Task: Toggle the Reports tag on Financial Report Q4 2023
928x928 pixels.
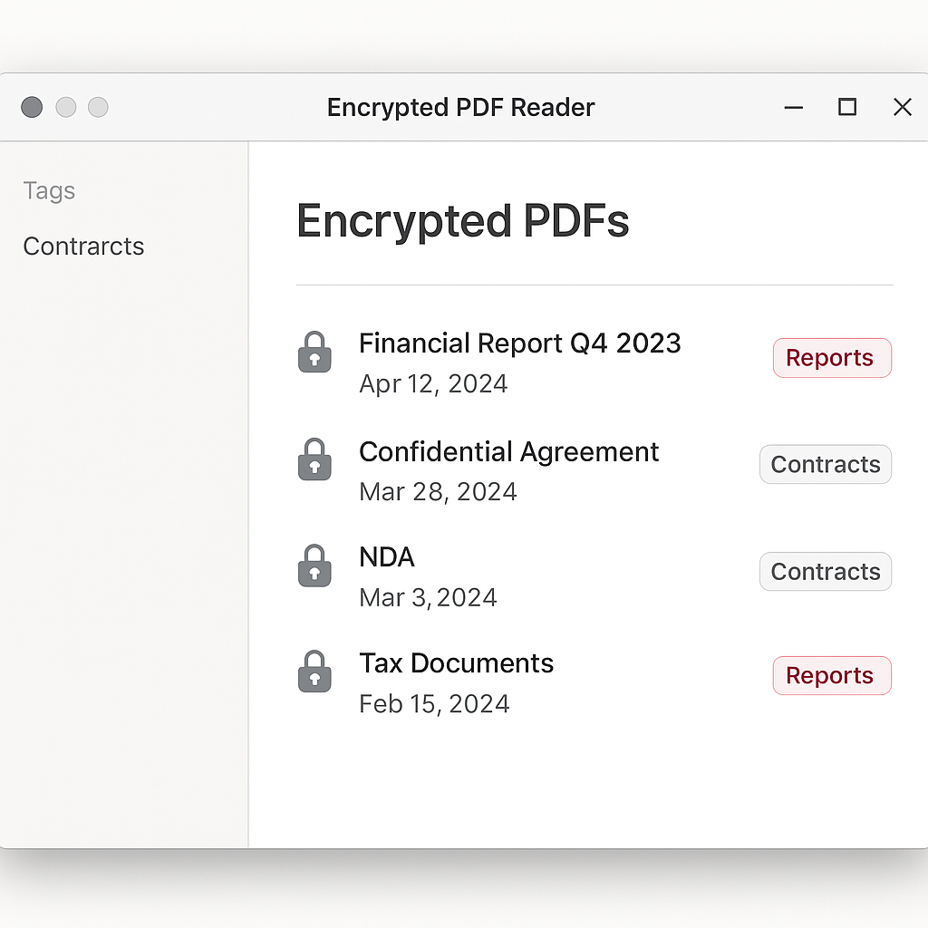Action: 831,357
